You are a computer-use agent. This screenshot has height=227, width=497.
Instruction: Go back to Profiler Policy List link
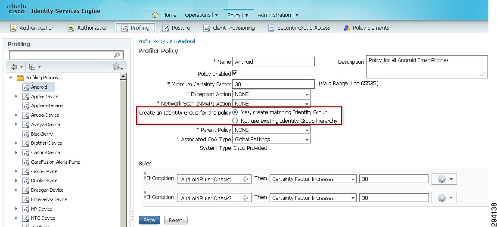155,41
